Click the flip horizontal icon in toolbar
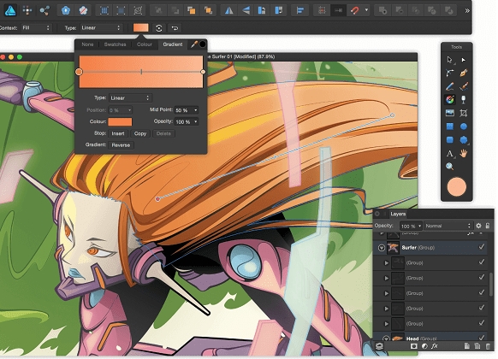 228,11
